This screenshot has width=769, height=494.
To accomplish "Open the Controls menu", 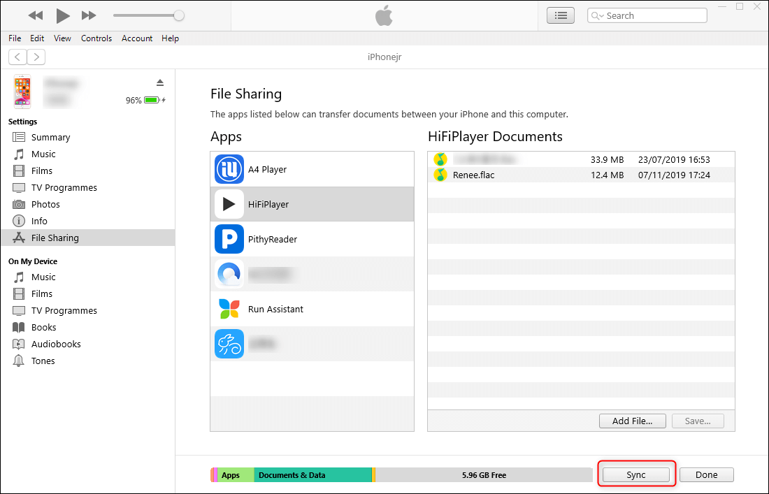I will [96, 38].
